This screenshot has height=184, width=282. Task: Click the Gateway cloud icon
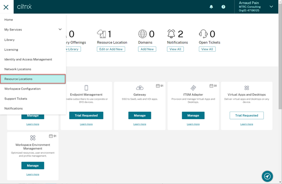click(x=140, y=88)
